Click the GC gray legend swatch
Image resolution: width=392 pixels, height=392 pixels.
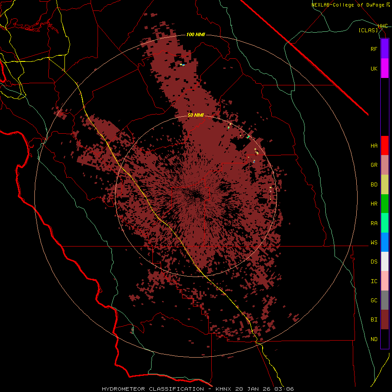(385, 300)
